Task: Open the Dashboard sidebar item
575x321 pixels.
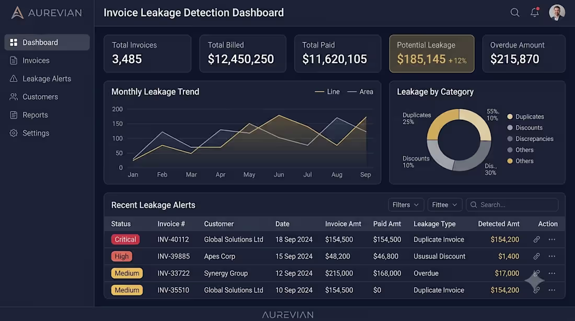Action: point(47,42)
